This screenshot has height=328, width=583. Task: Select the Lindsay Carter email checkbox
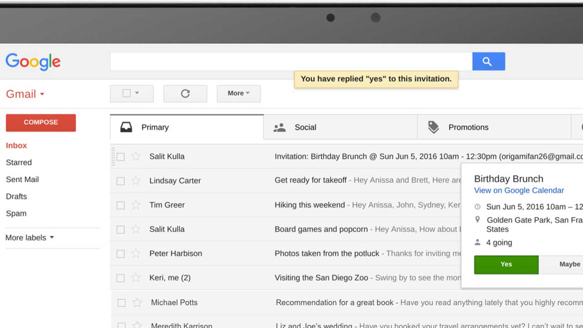pos(121,181)
